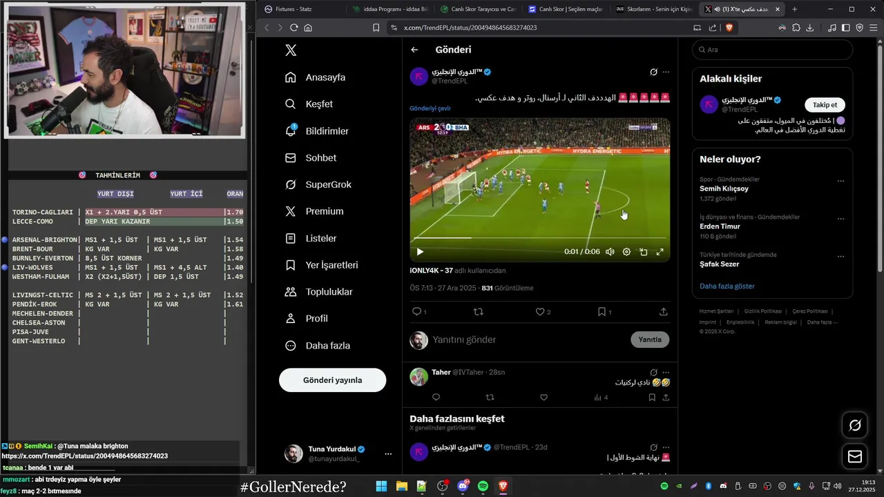Open Grok floating button

pos(855,425)
